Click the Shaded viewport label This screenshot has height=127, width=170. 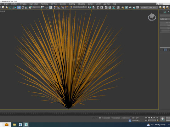[x=2, y=11]
